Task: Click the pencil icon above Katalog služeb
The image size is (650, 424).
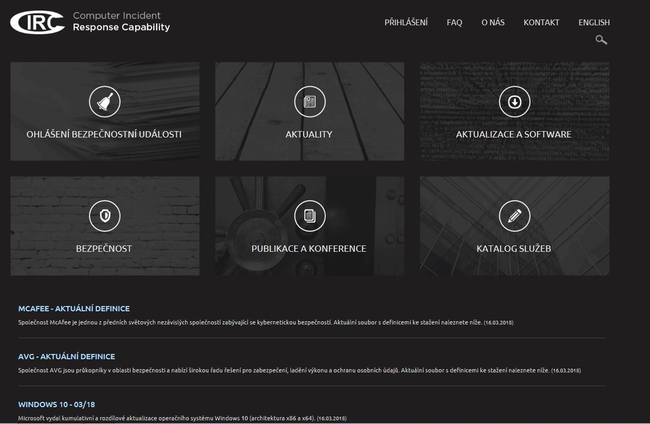Action: (514, 216)
